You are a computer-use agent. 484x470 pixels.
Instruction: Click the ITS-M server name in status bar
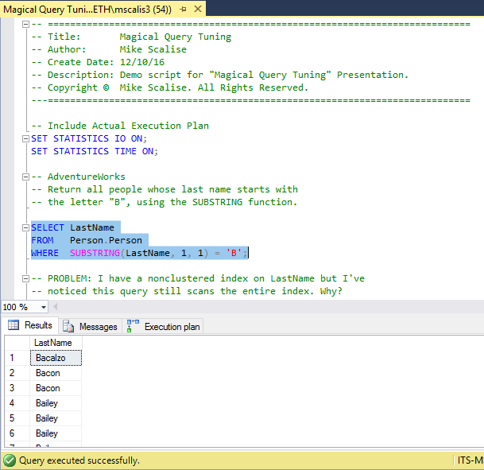(470, 460)
